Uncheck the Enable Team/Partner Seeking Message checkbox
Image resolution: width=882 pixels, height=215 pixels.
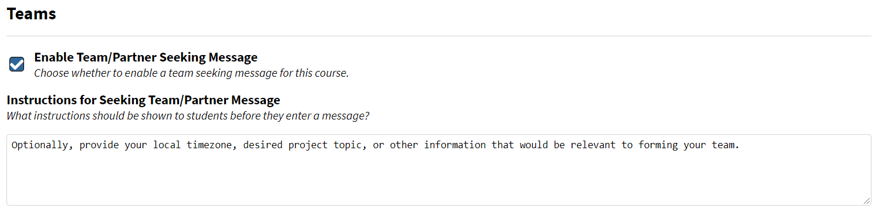click(17, 64)
